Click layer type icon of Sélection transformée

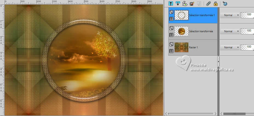171,28
